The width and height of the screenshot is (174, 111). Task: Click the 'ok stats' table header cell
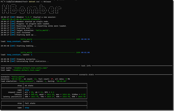pos(55,86)
